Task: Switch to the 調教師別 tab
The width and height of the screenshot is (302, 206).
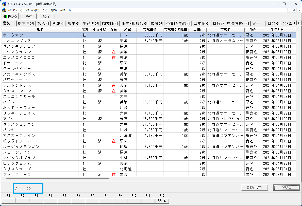Action: pos(110,24)
